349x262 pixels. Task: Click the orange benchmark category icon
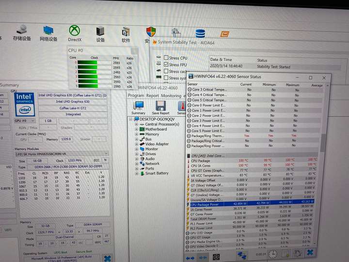[x=225, y=34]
